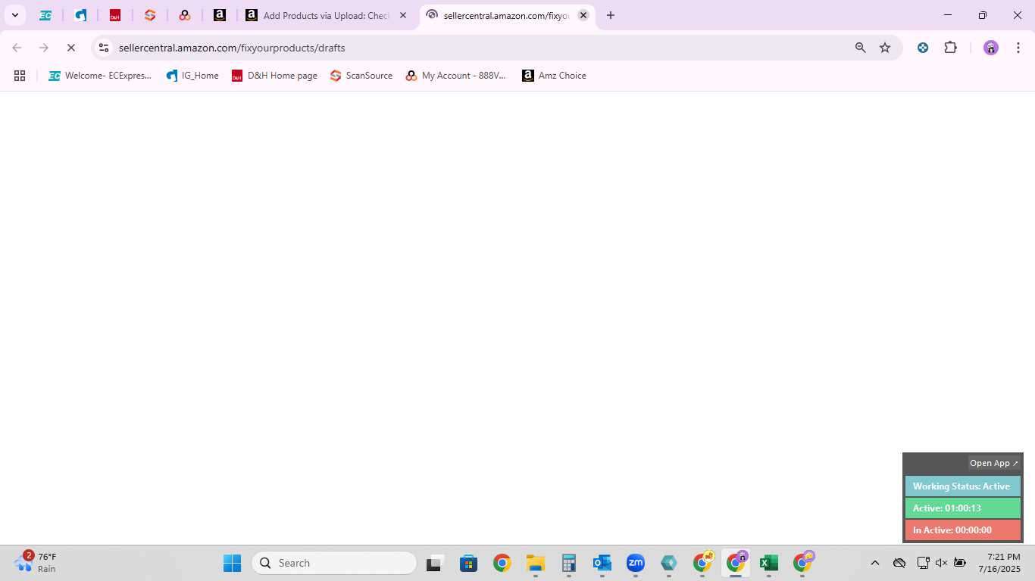Click the In Active: 00:00:00 timer
The height and width of the screenshot is (581, 1035).
pos(963,530)
